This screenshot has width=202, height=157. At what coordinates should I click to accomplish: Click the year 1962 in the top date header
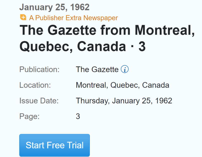(x=79, y=7)
